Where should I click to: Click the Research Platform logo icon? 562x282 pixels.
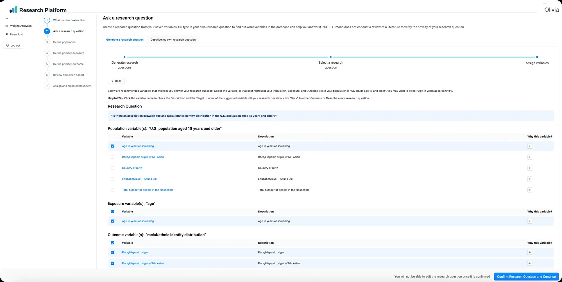tap(13, 10)
